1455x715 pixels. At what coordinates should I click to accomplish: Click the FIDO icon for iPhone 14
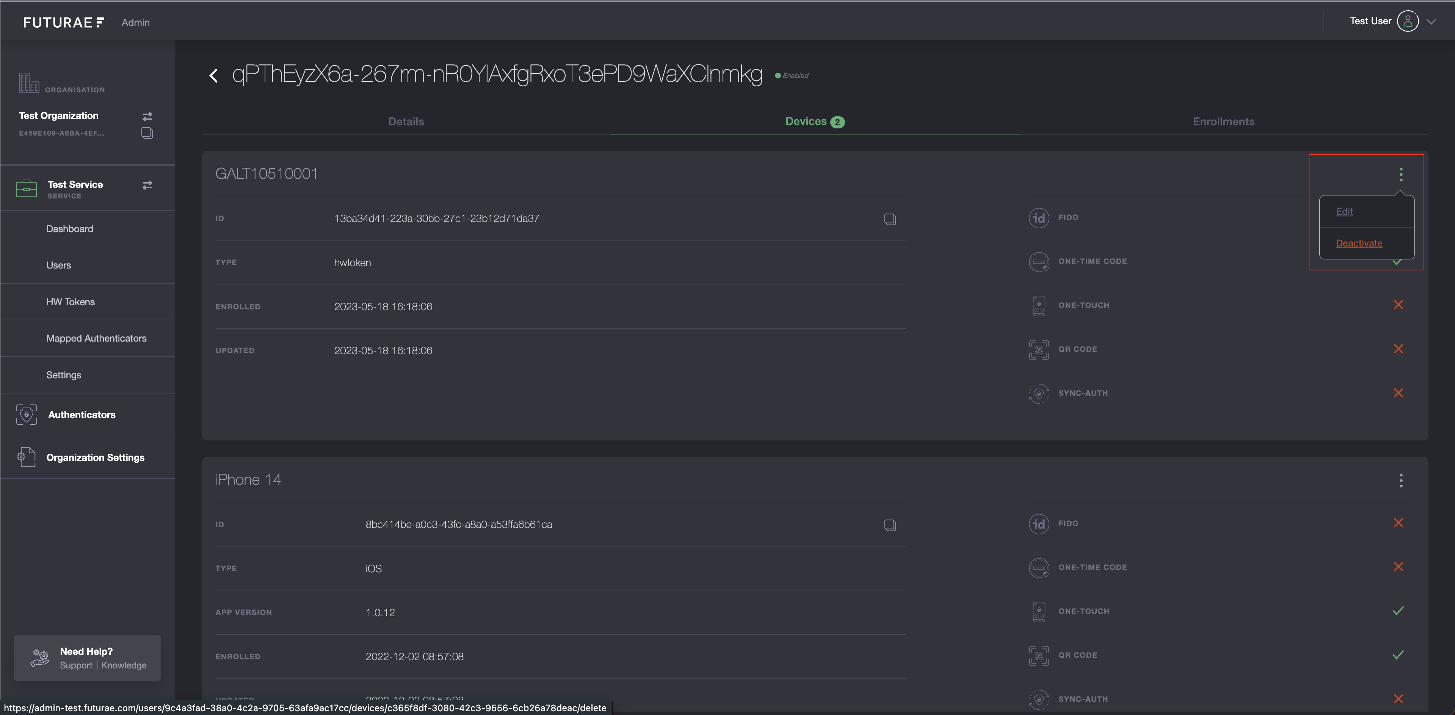1039,524
